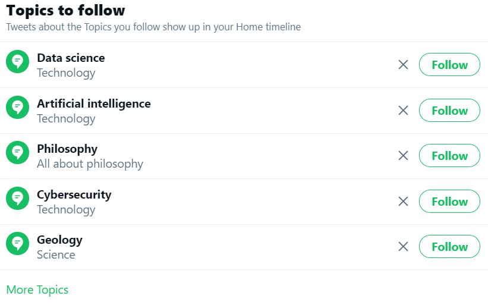Open the More Topics link
Viewport: 488px width, 305px height.
point(37,290)
